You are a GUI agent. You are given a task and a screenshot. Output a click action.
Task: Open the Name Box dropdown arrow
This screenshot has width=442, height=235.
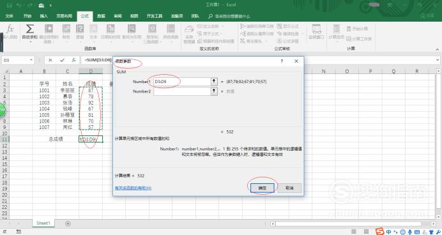tap(31, 60)
